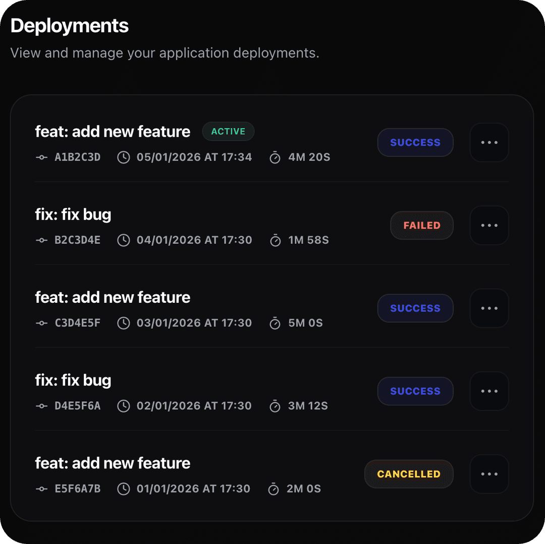
Task: Open the actions menu for the CANCELLED deployment
Action: 488,474
